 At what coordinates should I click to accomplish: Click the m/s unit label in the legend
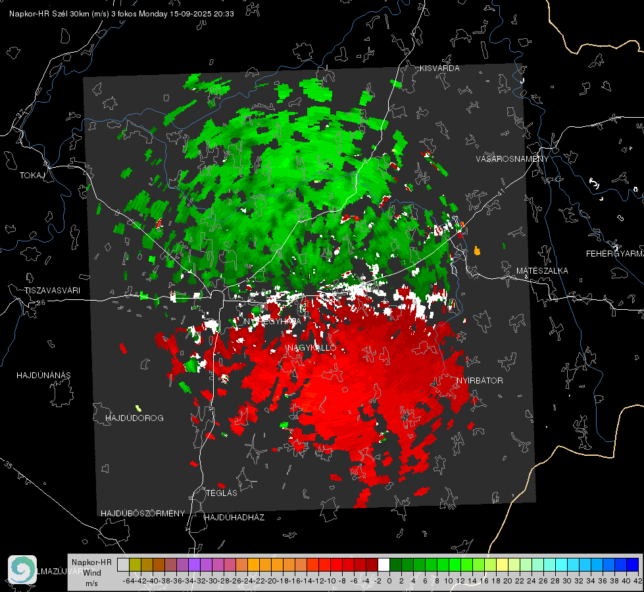tap(91, 583)
